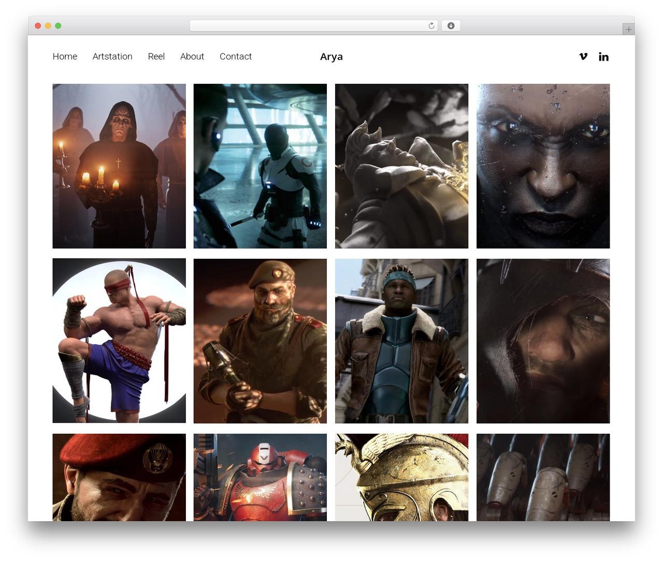The image size is (663, 561).
Task: Open the man in bomber jacket image
Action: [401, 341]
